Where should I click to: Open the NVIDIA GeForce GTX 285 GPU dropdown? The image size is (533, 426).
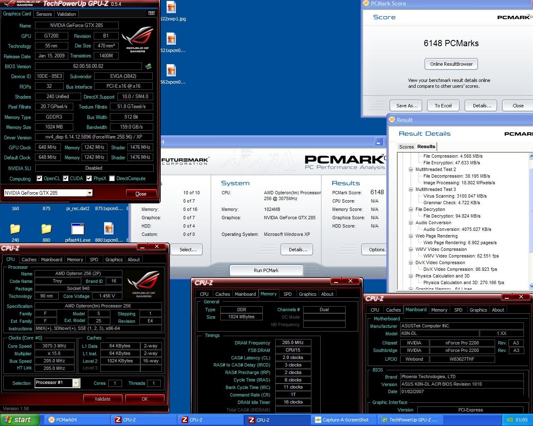point(89,193)
